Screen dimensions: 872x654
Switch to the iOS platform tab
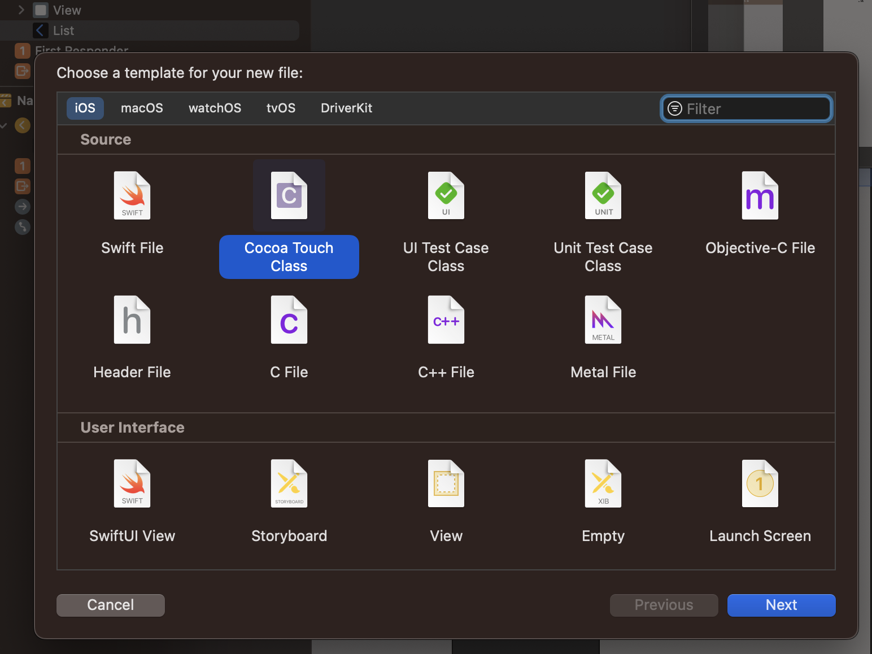(x=85, y=108)
